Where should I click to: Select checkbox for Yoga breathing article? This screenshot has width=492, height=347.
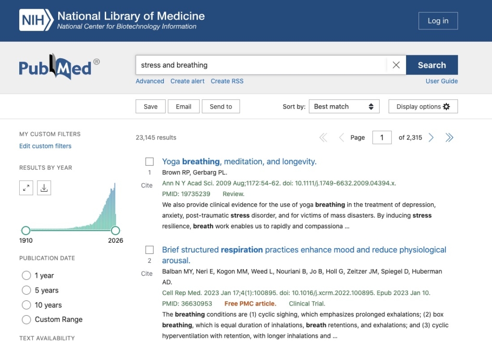[149, 161]
